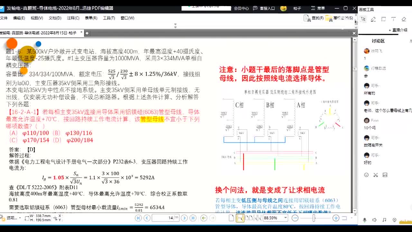Open the 注释(C) menu
The image size is (412, 232).
[73, 18]
